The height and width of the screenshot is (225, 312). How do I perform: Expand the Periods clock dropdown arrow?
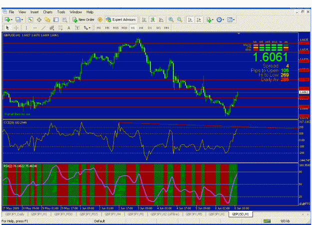pyautogui.click(x=223, y=20)
